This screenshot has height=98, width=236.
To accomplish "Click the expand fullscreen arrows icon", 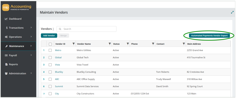I will 232,12.
